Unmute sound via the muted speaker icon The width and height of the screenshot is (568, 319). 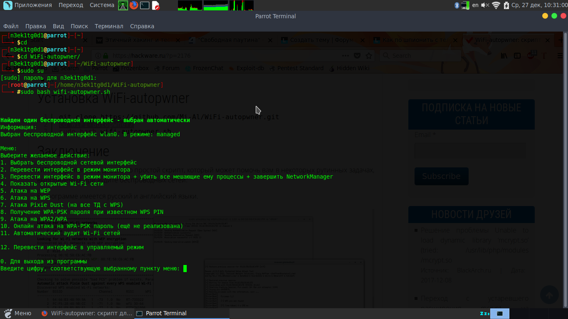coord(485,5)
